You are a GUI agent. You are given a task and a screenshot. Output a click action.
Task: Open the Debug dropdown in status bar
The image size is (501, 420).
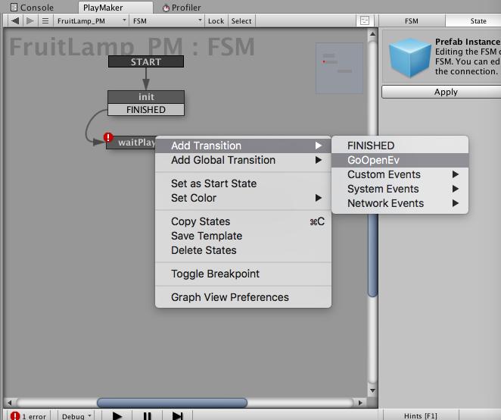76,416
